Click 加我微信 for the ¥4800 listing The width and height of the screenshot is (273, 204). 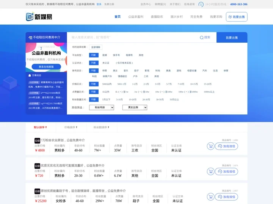point(226,146)
